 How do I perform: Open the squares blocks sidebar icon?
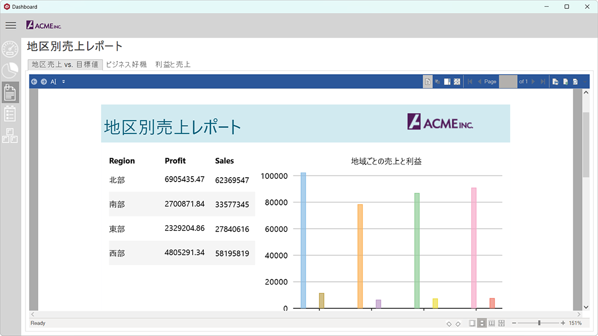click(10, 136)
